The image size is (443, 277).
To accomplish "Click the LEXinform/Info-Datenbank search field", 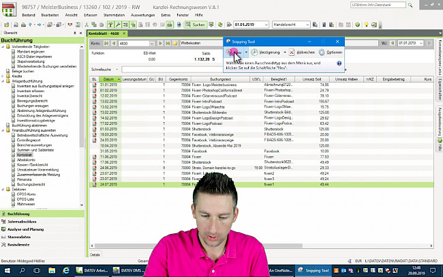I will [378, 5].
